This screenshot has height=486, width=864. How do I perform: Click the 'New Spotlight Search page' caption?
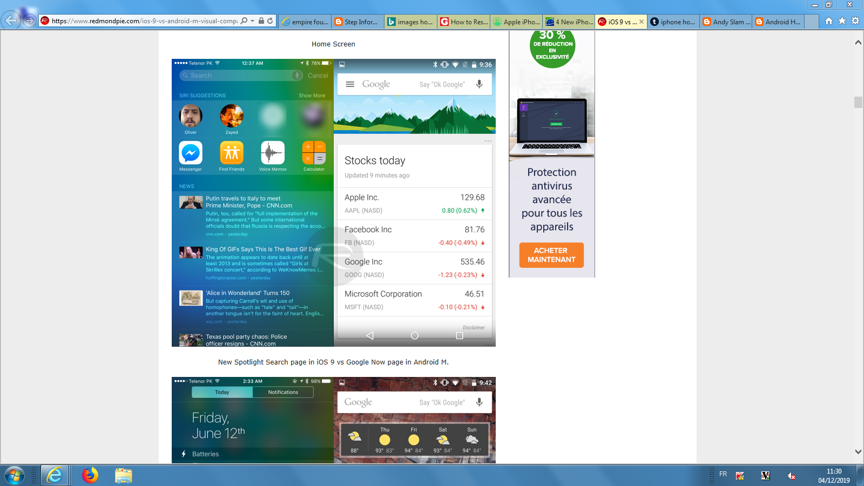pyautogui.click(x=333, y=362)
